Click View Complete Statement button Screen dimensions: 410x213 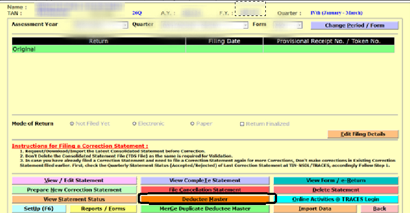[205, 181]
